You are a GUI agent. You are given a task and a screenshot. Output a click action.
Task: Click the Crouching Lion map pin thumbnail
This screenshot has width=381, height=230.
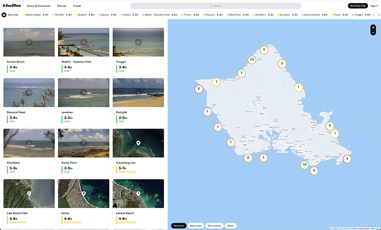point(138,143)
